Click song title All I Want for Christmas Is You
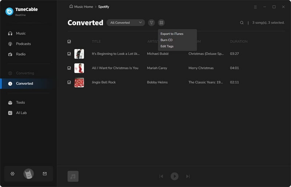 coord(115,68)
